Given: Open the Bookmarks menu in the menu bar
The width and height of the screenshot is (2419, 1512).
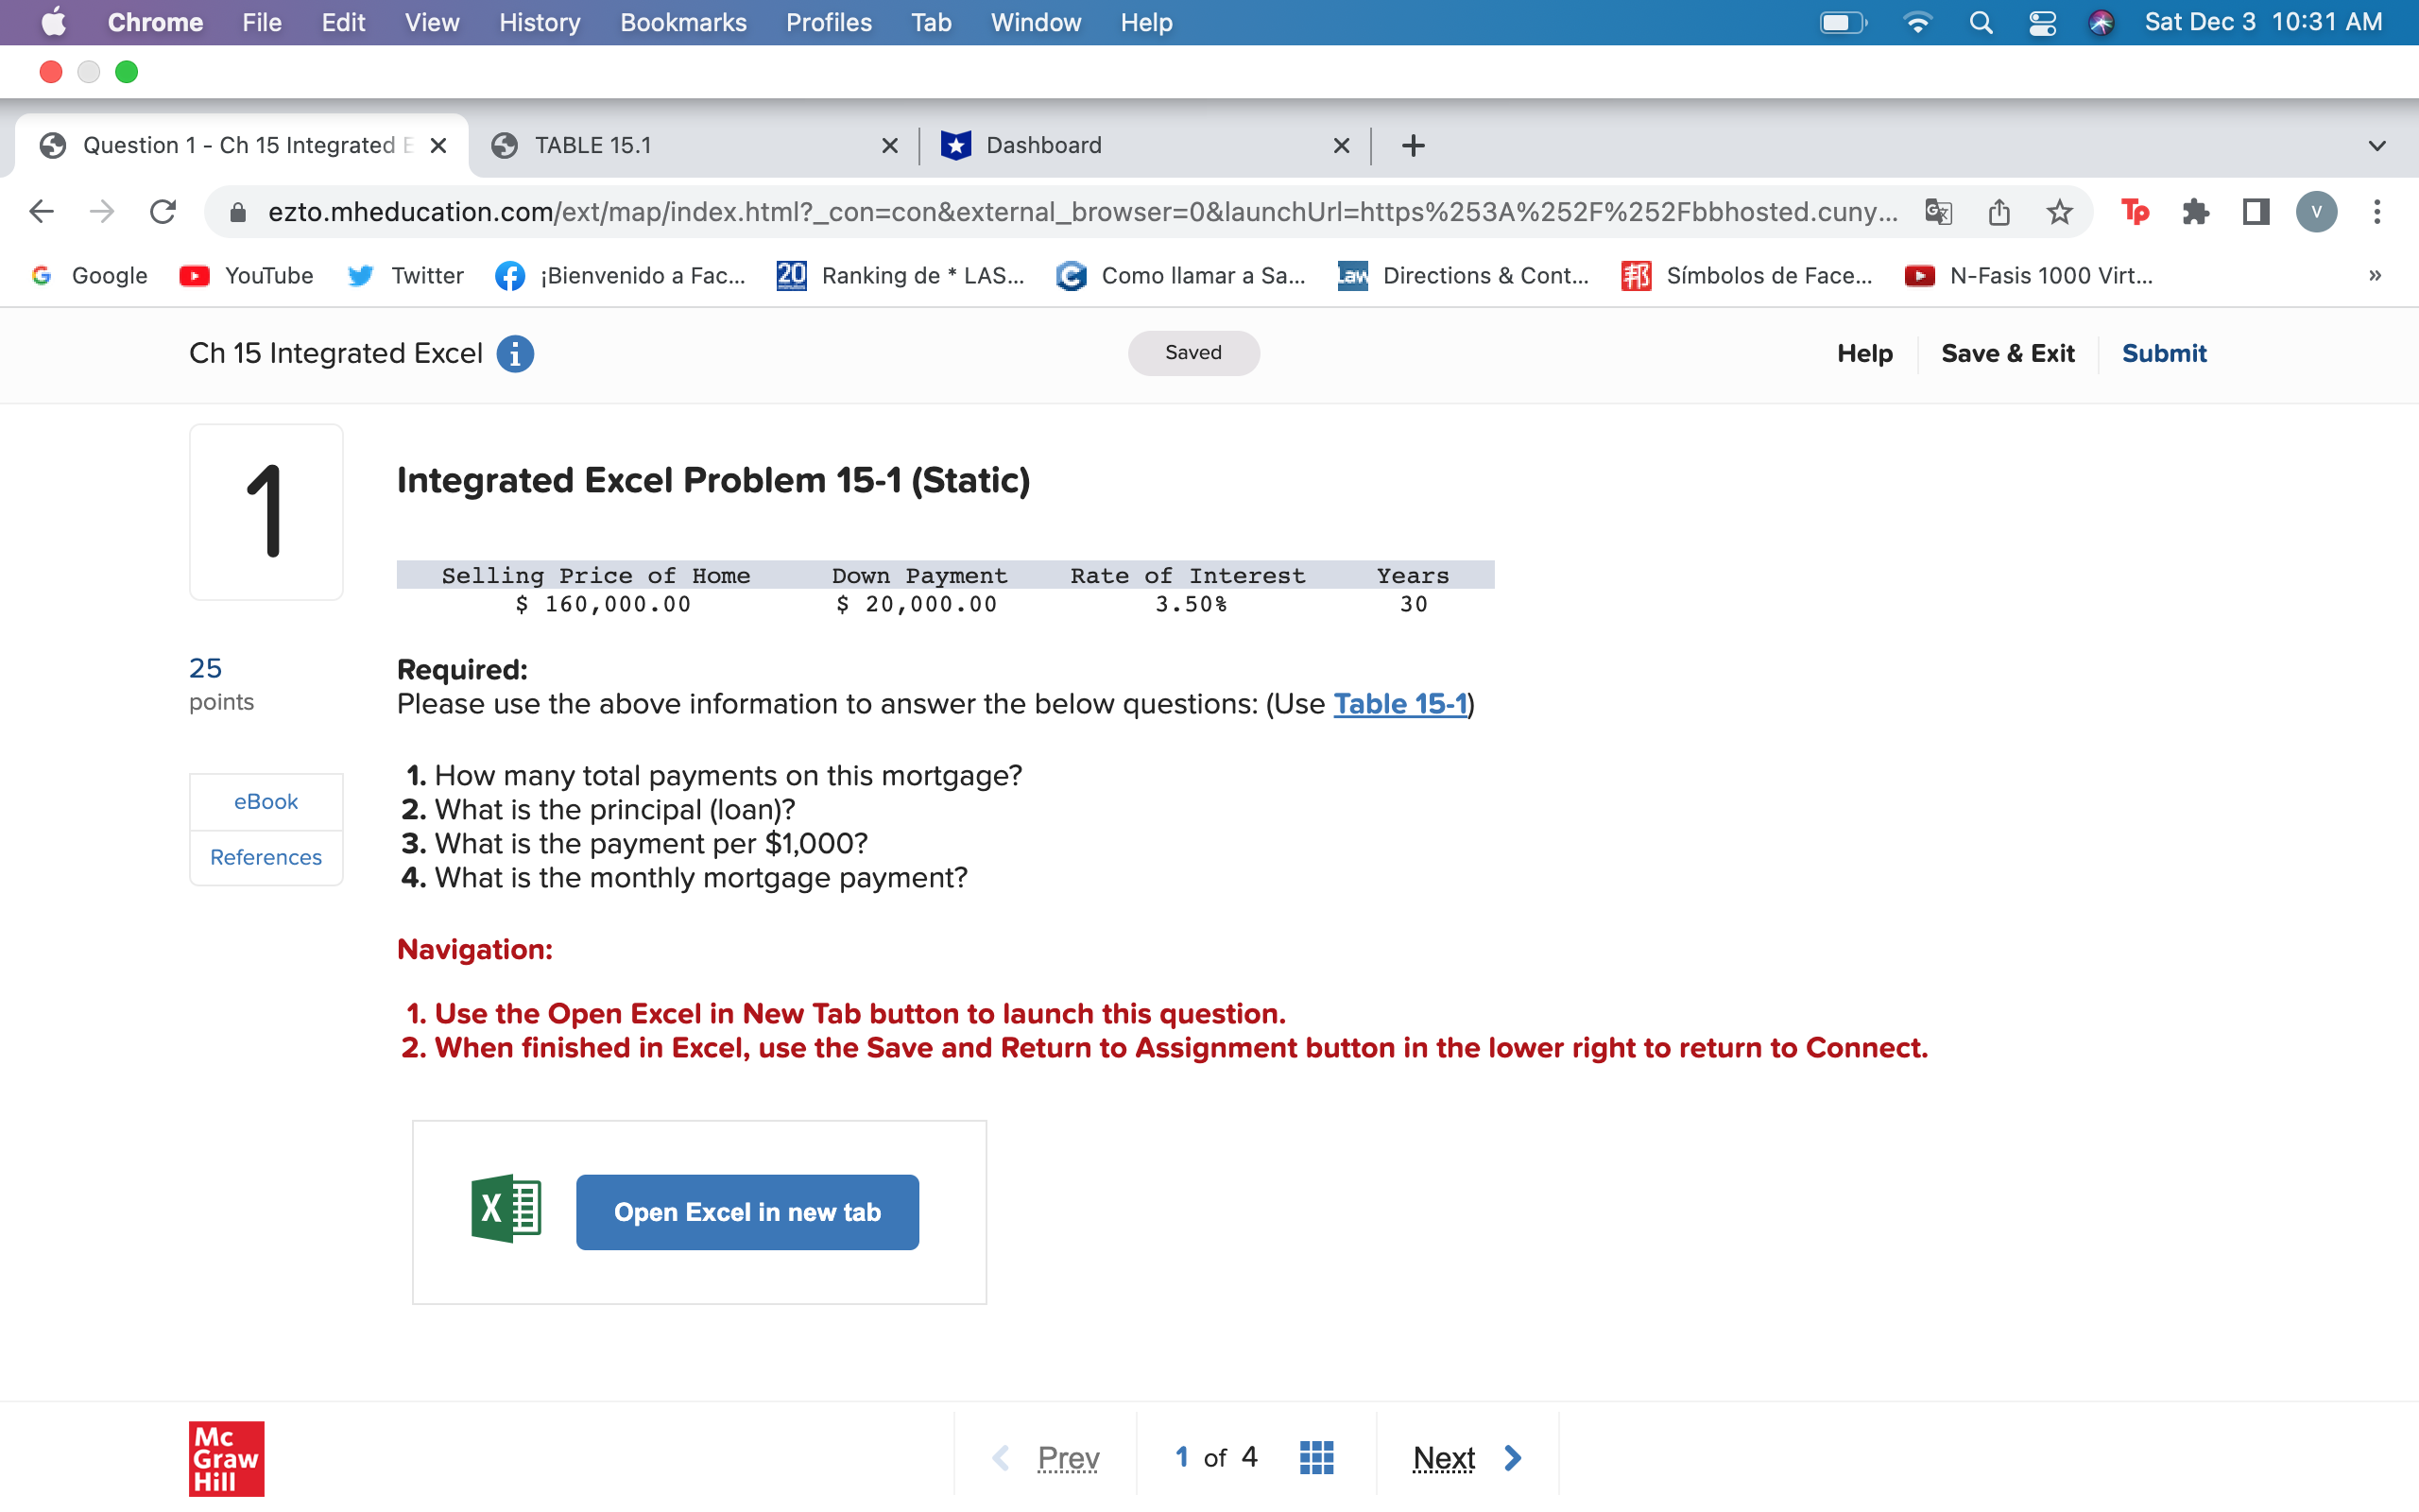Looking at the screenshot, I should 683,22.
